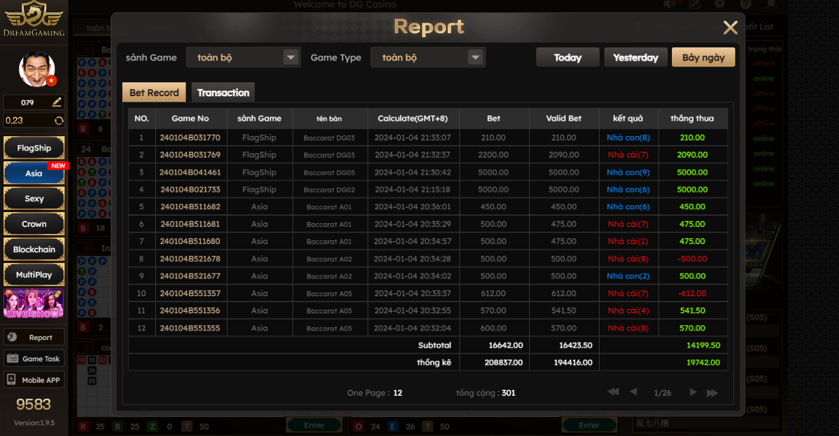
Task: Click the pencil icon to edit nickname 079
Action: (57, 102)
